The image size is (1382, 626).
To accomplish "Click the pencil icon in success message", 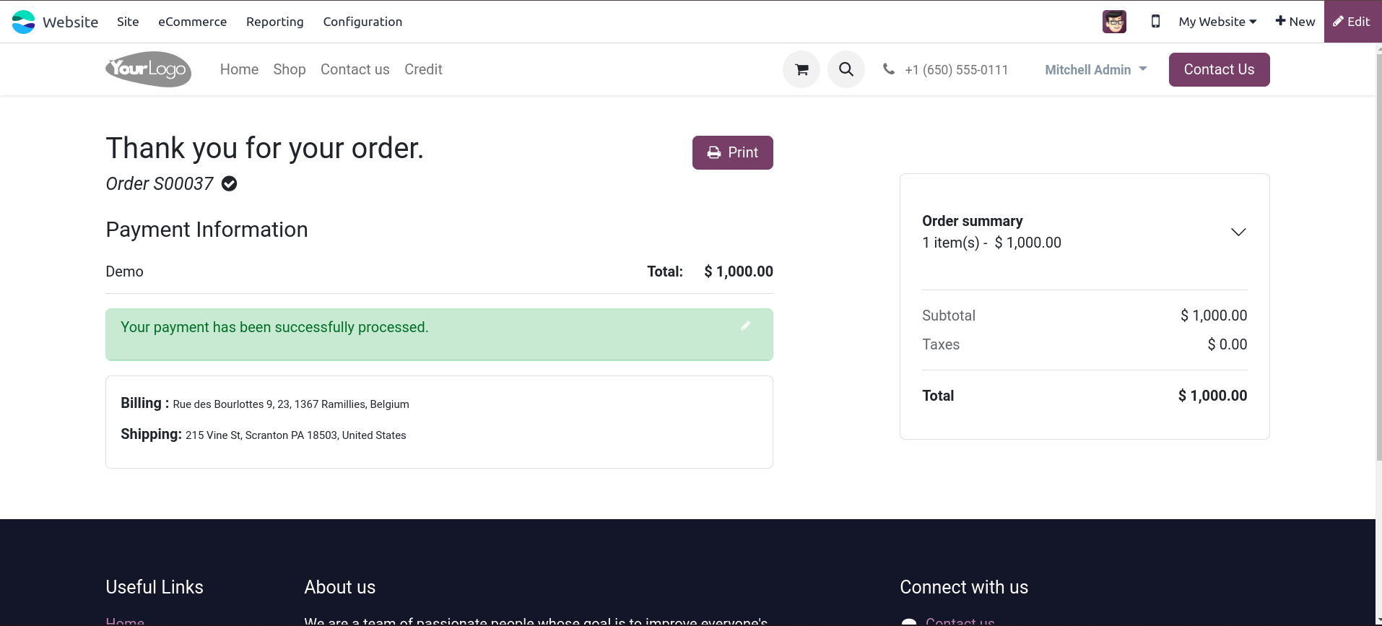I will [x=745, y=326].
